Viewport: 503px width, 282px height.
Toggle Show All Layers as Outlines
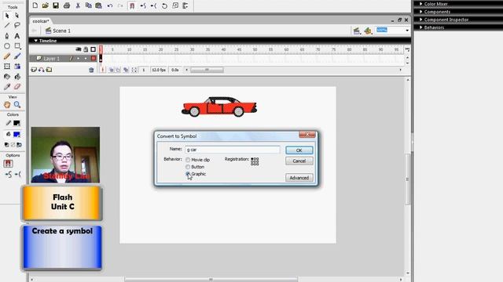pyautogui.click(x=93, y=49)
